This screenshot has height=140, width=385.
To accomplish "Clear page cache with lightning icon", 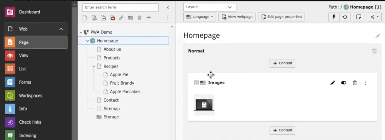I will click(x=334, y=17).
